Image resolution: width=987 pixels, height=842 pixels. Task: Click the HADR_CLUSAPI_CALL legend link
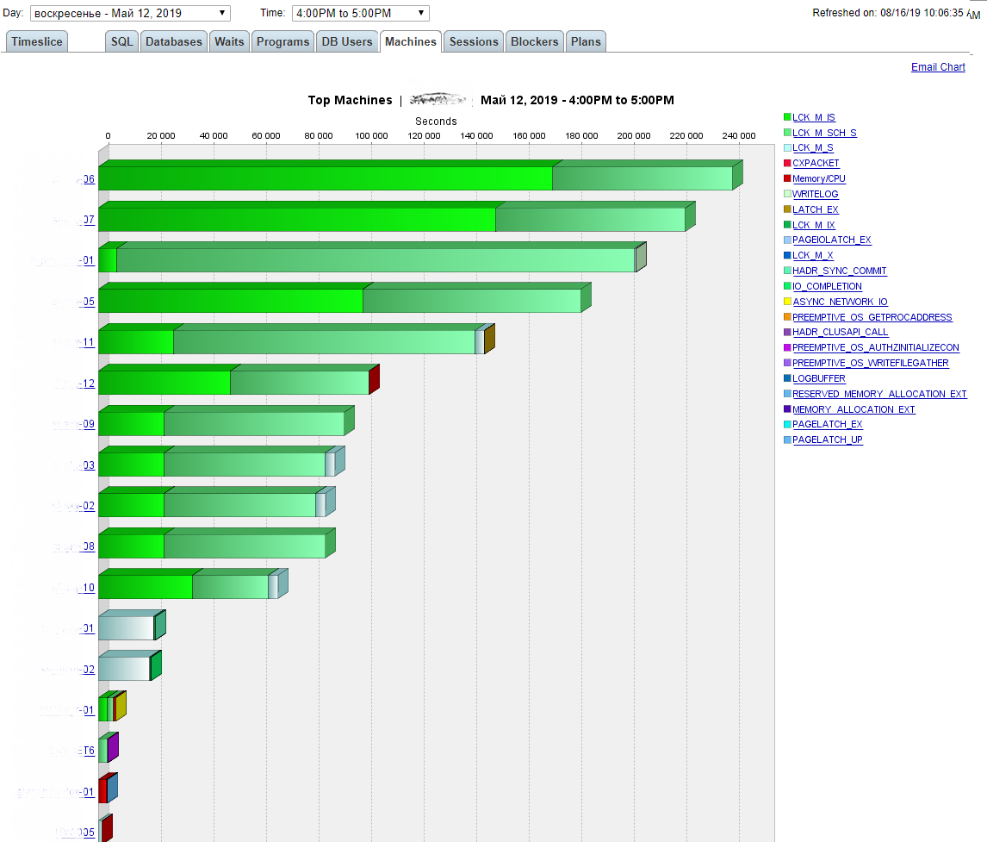pyautogui.click(x=841, y=332)
